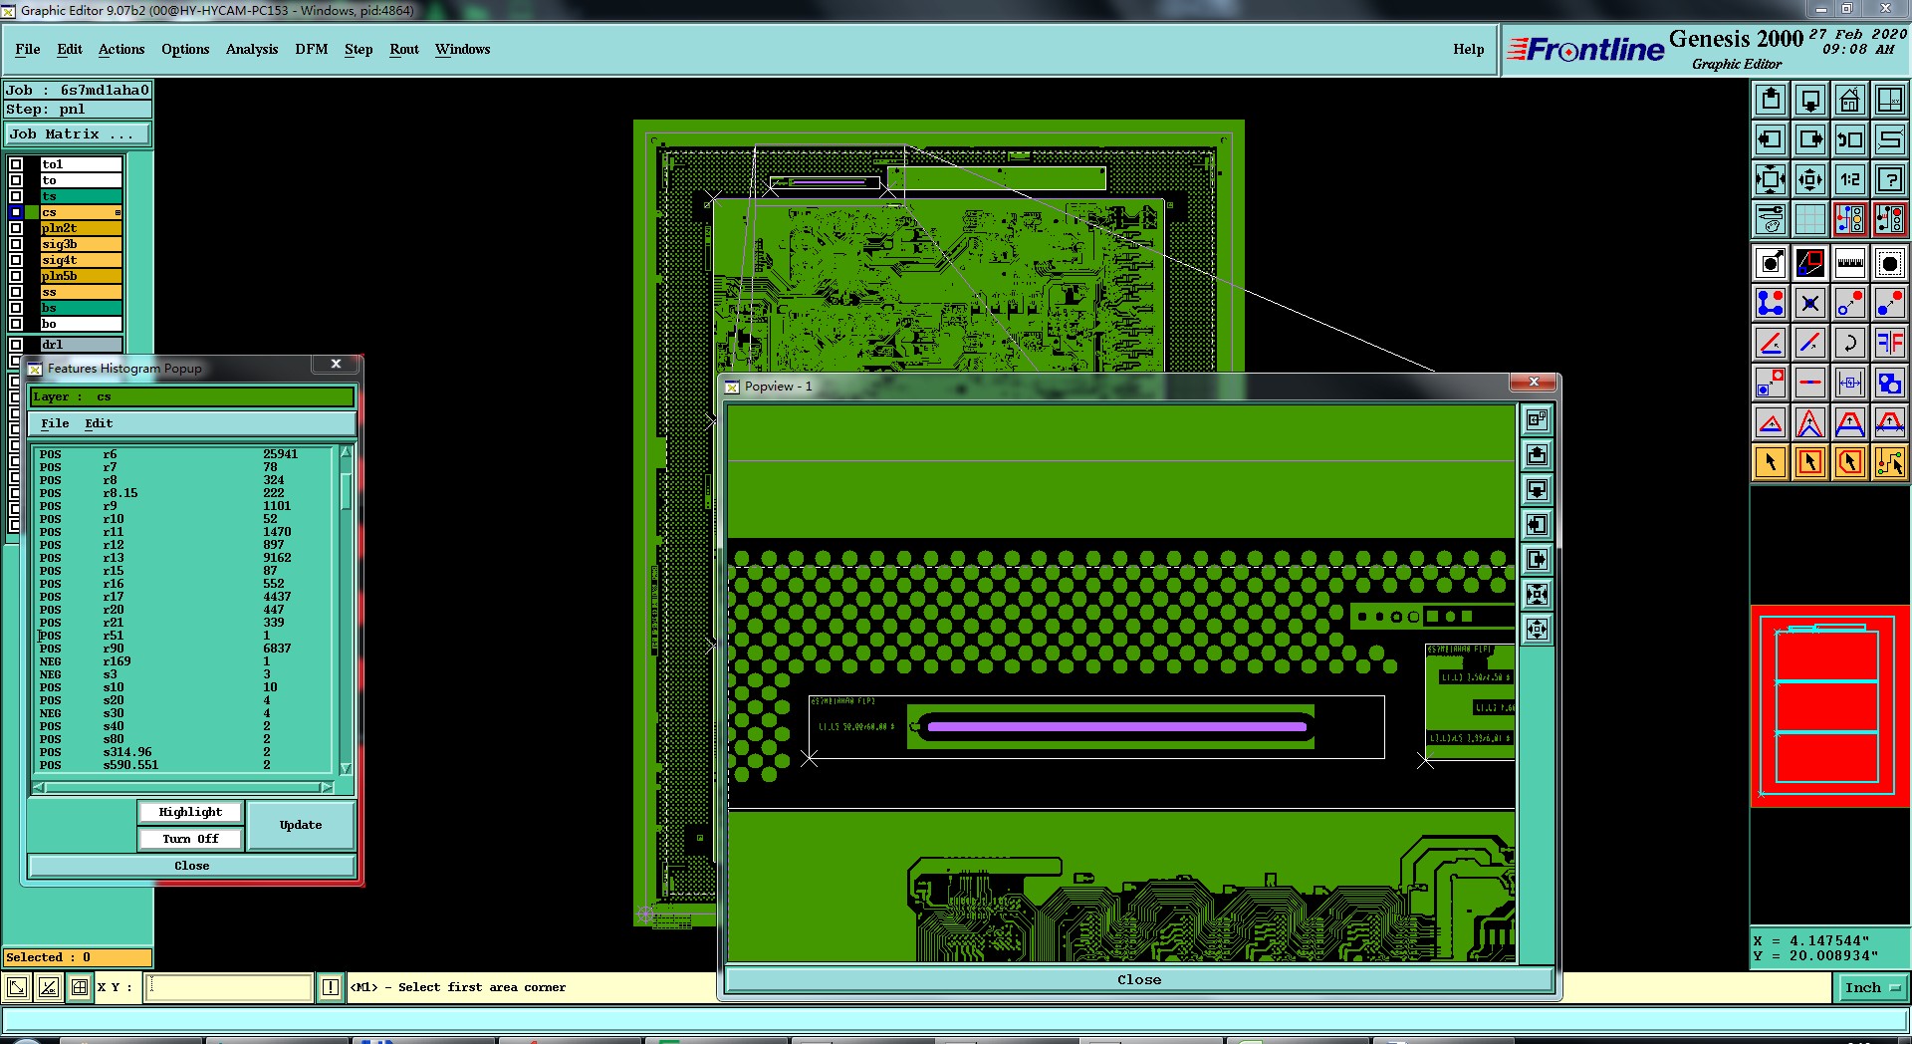Click the 1:2 zoom ratio icon
The height and width of the screenshot is (1044, 1912).
(1850, 179)
